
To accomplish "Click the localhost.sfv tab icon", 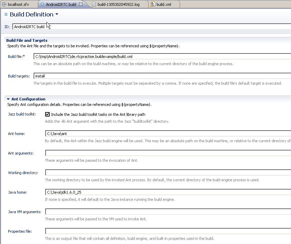I will (x=4, y=4).
